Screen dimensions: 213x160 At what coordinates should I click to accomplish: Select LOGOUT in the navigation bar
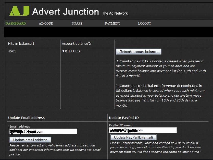(144, 24)
